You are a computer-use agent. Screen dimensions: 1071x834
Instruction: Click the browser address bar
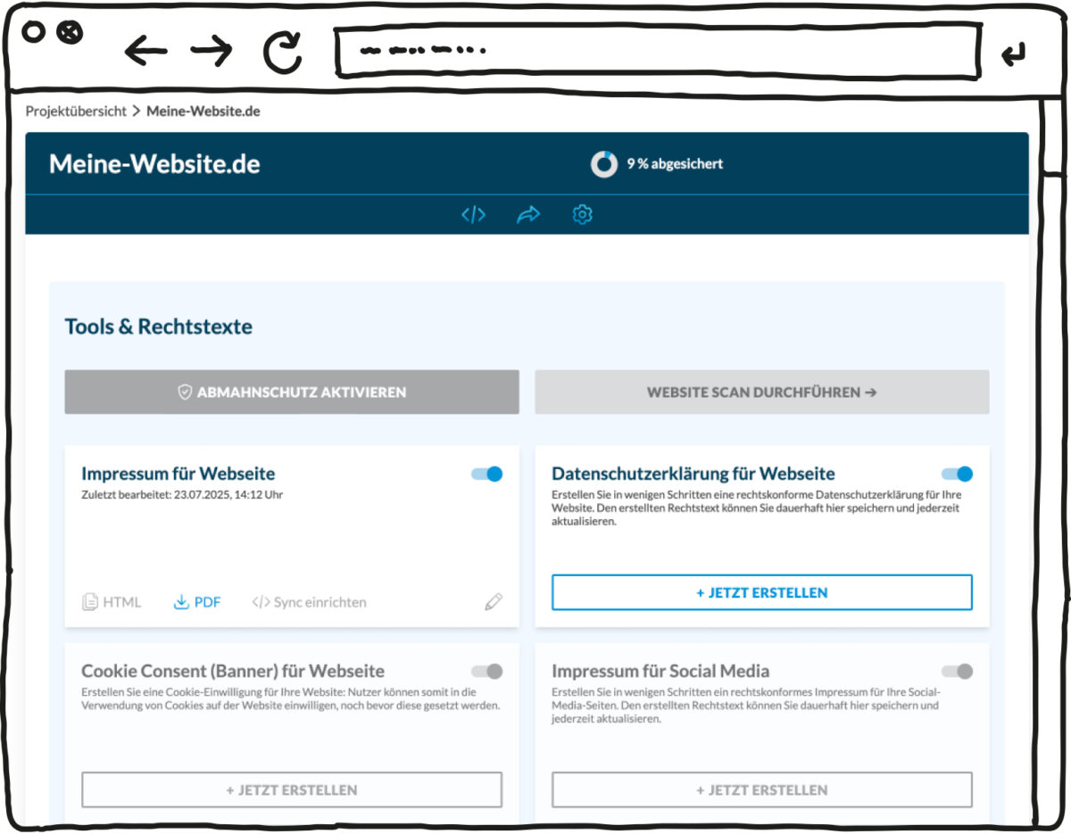656,52
